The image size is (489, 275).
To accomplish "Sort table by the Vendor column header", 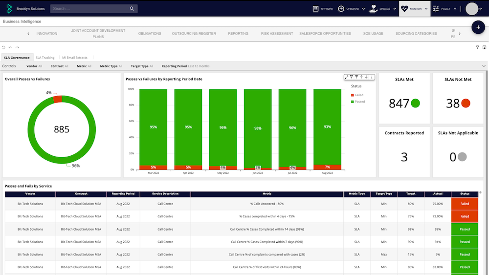I will (x=30, y=194).
